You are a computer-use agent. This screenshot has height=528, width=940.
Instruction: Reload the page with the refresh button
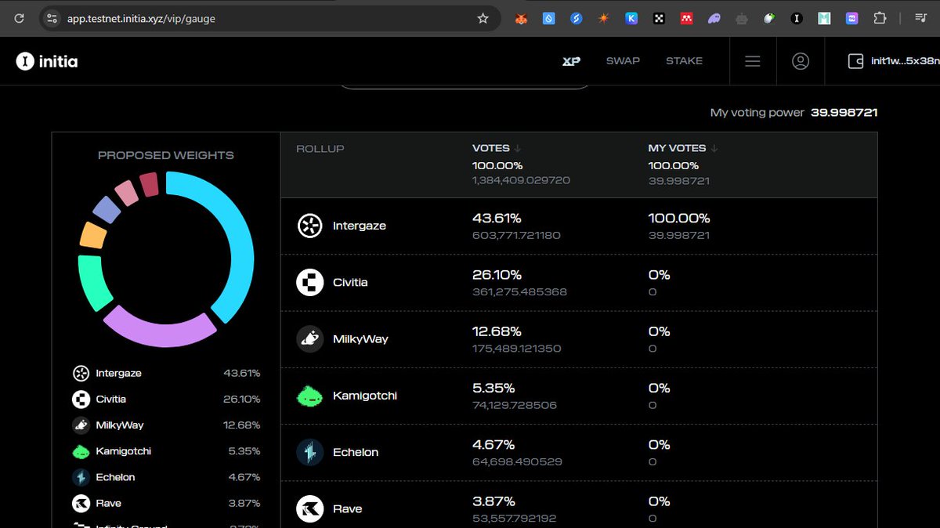tap(20, 18)
